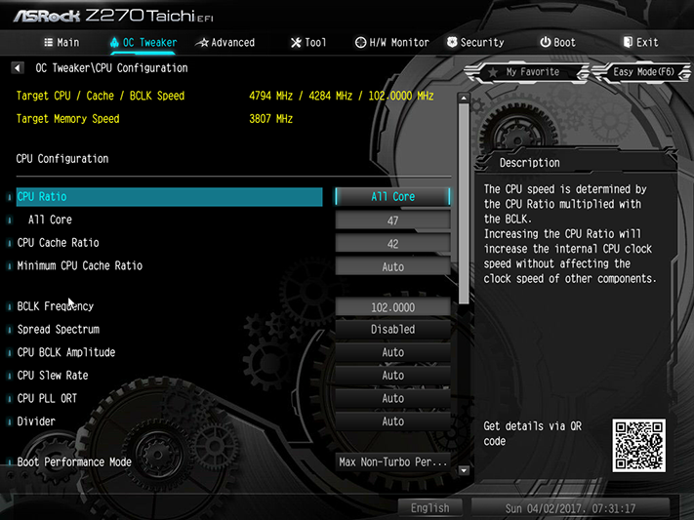Click the CPU Cache Ratio field 42

(x=392, y=243)
